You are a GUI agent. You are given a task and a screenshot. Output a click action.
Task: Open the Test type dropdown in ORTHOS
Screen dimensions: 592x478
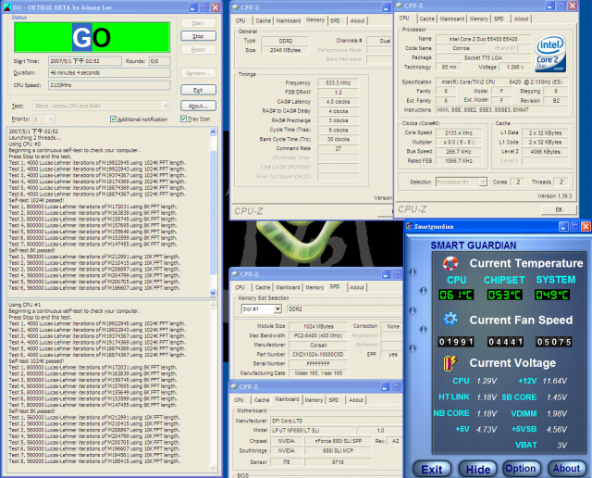coord(166,106)
